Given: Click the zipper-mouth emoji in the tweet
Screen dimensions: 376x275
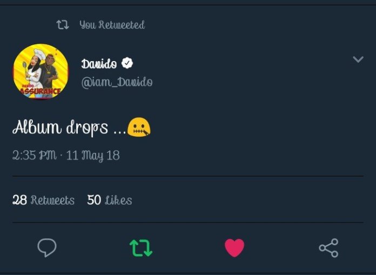Looking at the screenshot, I should (x=139, y=128).
